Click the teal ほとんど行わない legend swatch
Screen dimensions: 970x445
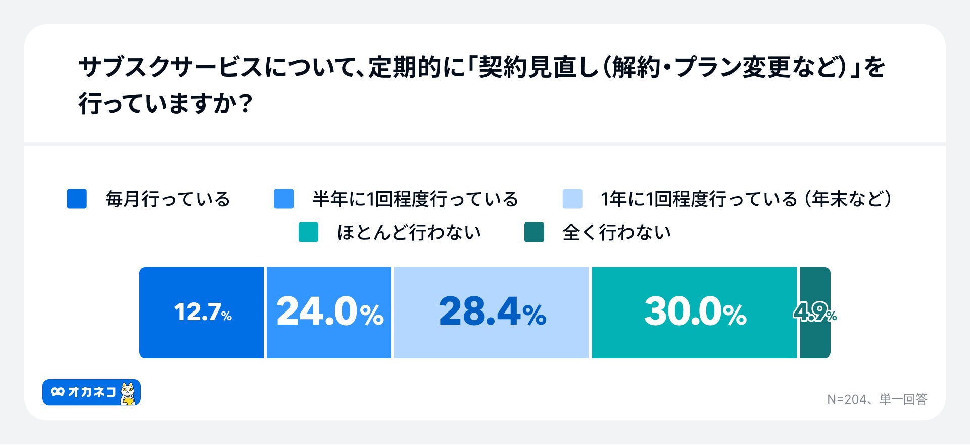[308, 232]
